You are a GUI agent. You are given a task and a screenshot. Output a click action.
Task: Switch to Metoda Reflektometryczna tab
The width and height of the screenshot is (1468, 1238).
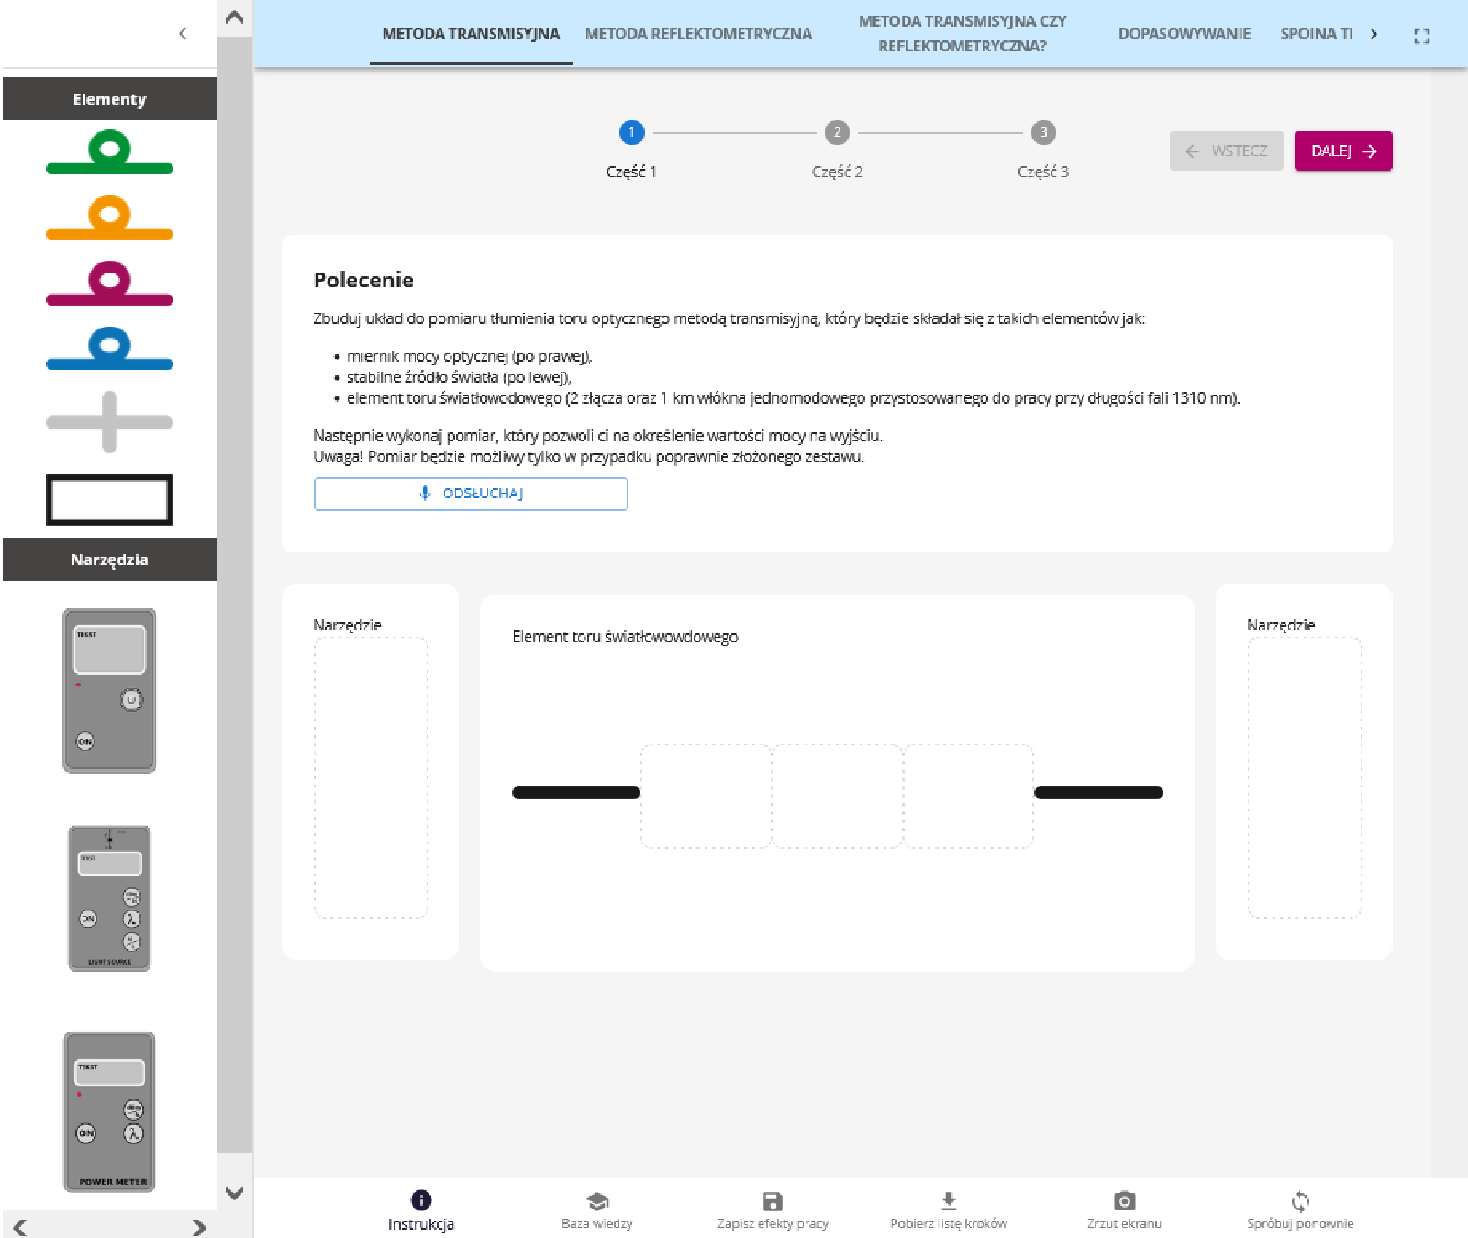pos(698,34)
